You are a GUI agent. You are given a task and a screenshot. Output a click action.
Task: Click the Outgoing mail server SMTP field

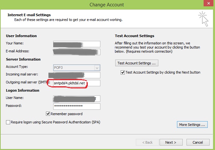(77, 83)
